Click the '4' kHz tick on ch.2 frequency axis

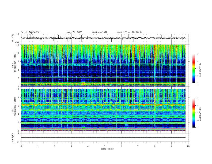(18, 114)
